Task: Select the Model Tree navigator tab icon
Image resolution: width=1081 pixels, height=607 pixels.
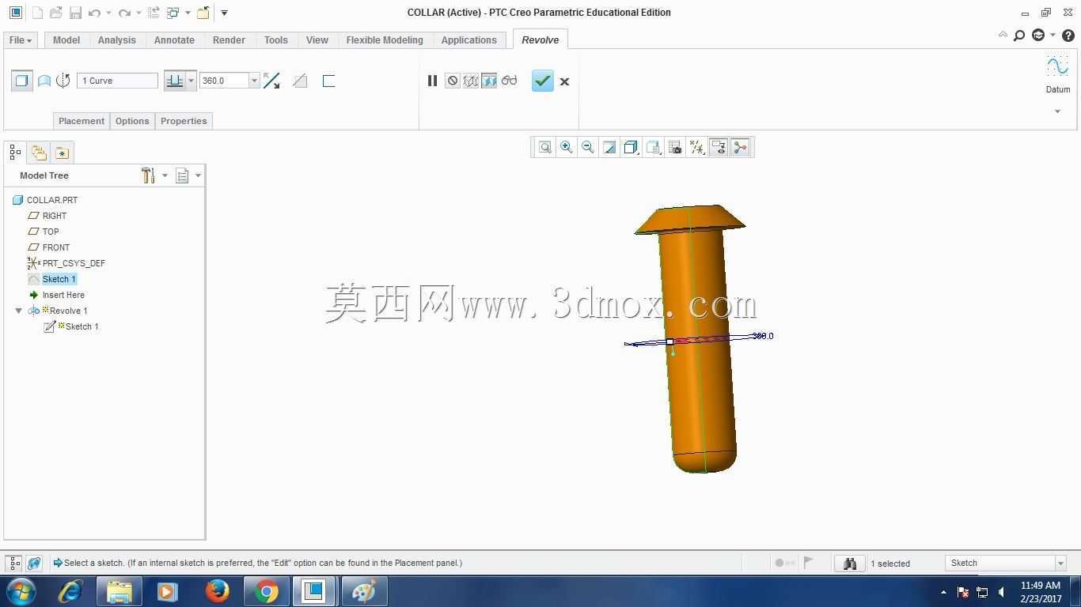Action: click(x=15, y=152)
